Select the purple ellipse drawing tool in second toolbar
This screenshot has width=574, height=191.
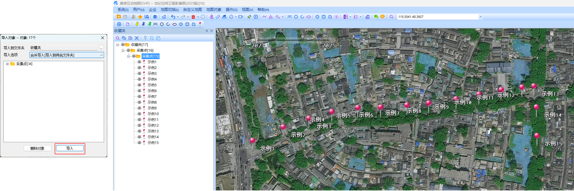(x=175, y=24)
